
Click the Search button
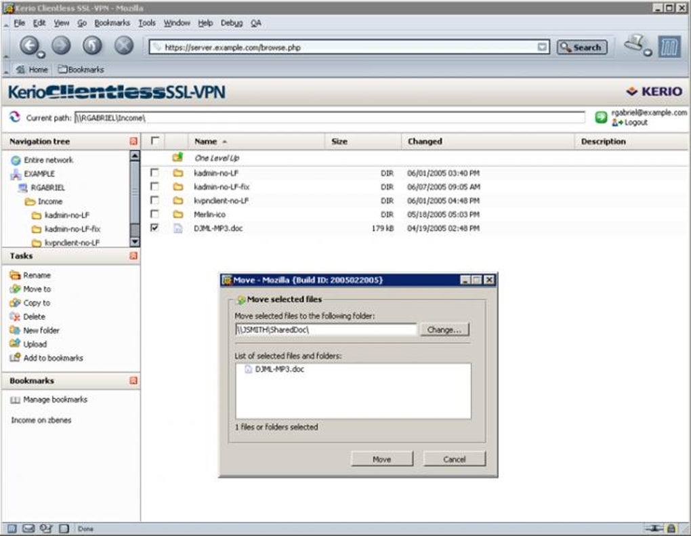pyautogui.click(x=582, y=47)
